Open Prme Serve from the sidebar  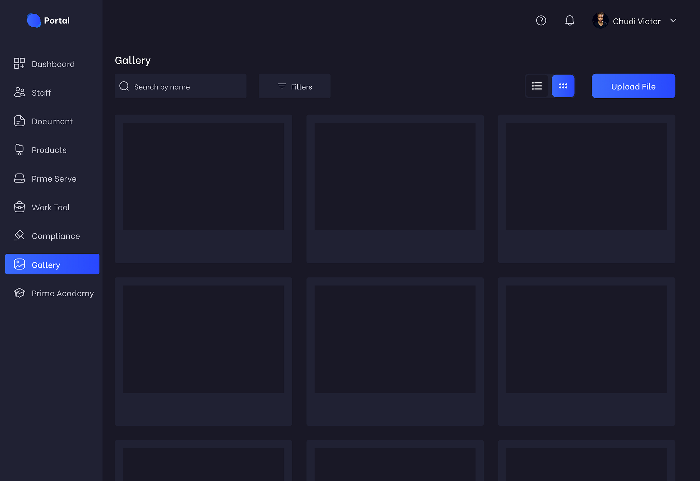pos(54,179)
